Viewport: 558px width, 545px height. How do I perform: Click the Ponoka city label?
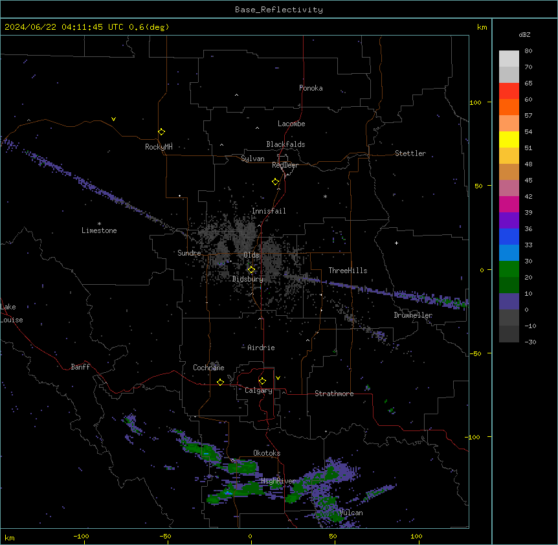[x=311, y=88]
